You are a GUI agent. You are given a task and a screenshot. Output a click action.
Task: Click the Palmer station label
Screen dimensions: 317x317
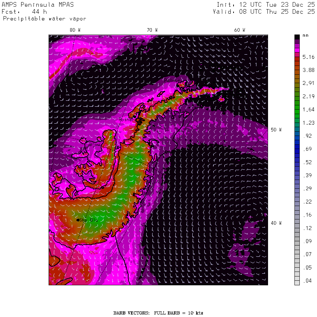[172, 80]
